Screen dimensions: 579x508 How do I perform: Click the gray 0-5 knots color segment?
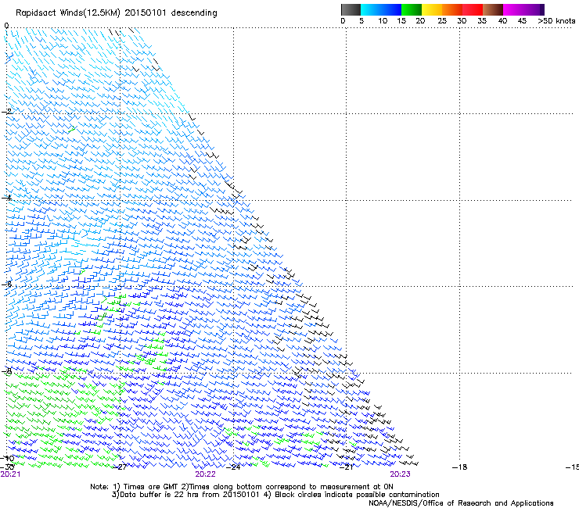coord(351,9)
